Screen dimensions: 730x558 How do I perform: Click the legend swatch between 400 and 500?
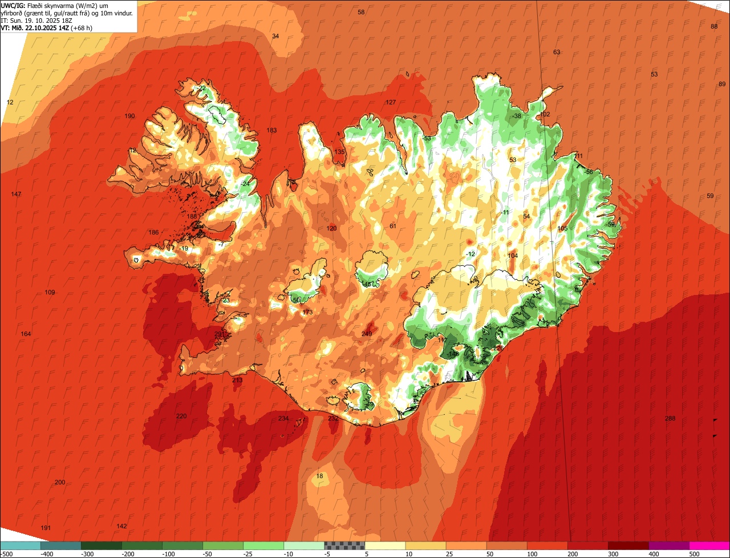[668, 545]
